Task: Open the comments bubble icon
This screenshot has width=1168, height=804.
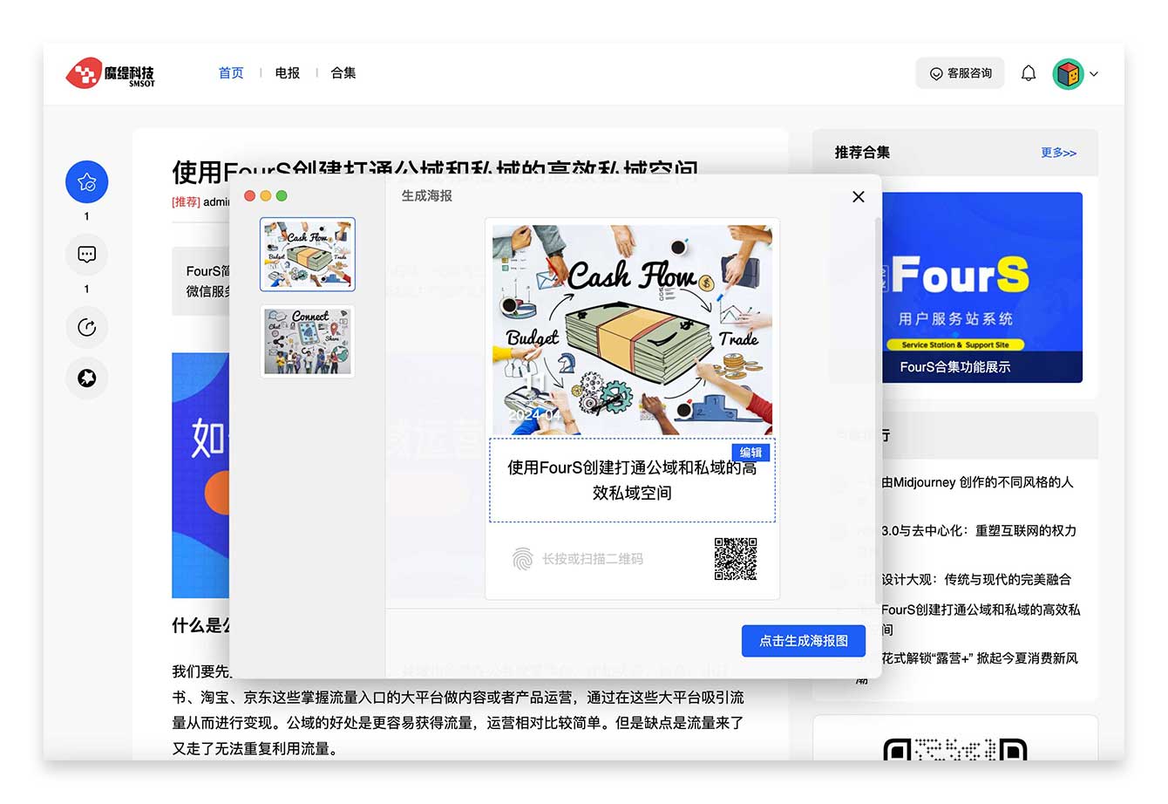Action: pyautogui.click(x=87, y=255)
